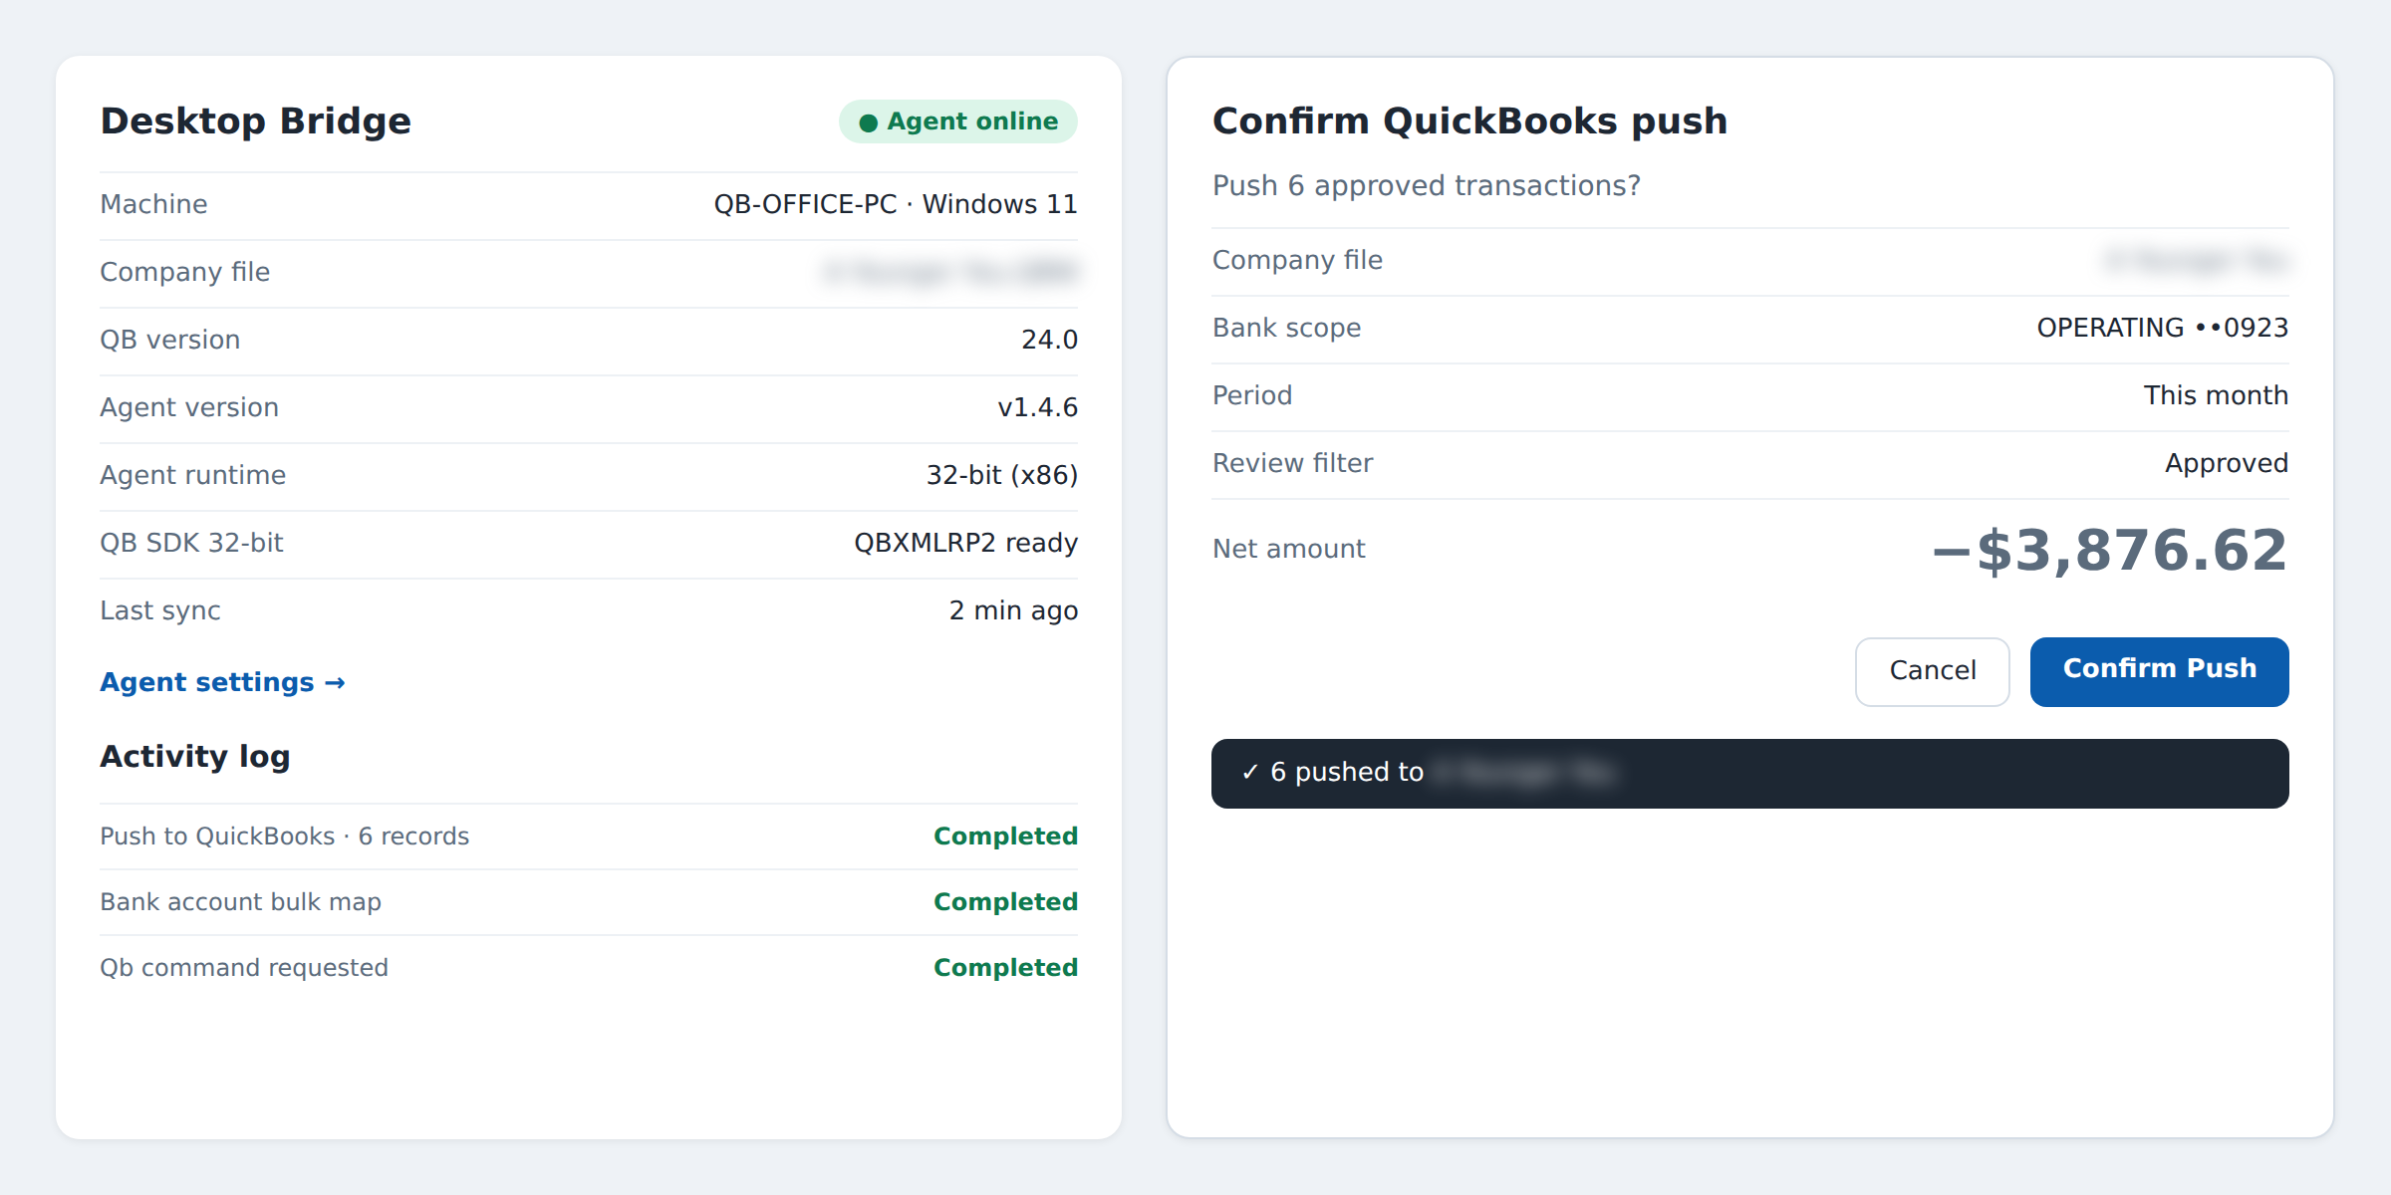This screenshot has width=2391, height=1195.
Task: Click the 'QB SDK 32-bit' label
Action: coord(191,543)
